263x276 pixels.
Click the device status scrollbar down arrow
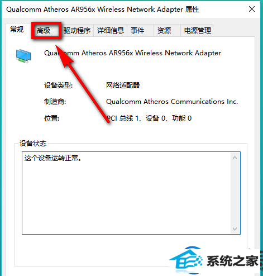click(235, 229)
